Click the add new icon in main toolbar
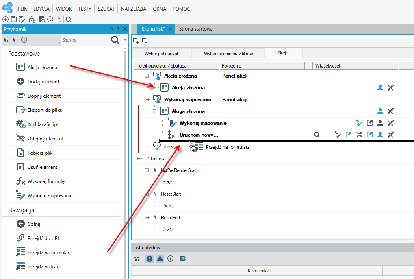The width and height of the screenshot is (414, 279). (x=5, y=19)
